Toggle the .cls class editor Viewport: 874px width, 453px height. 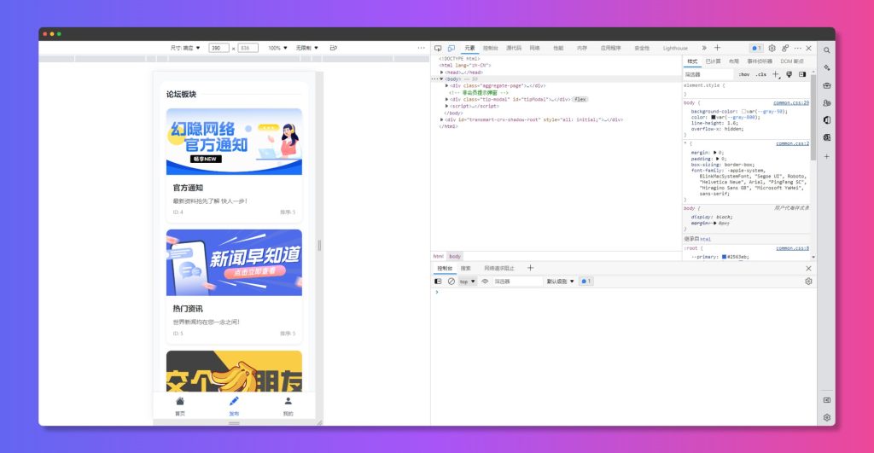(760, 74)
